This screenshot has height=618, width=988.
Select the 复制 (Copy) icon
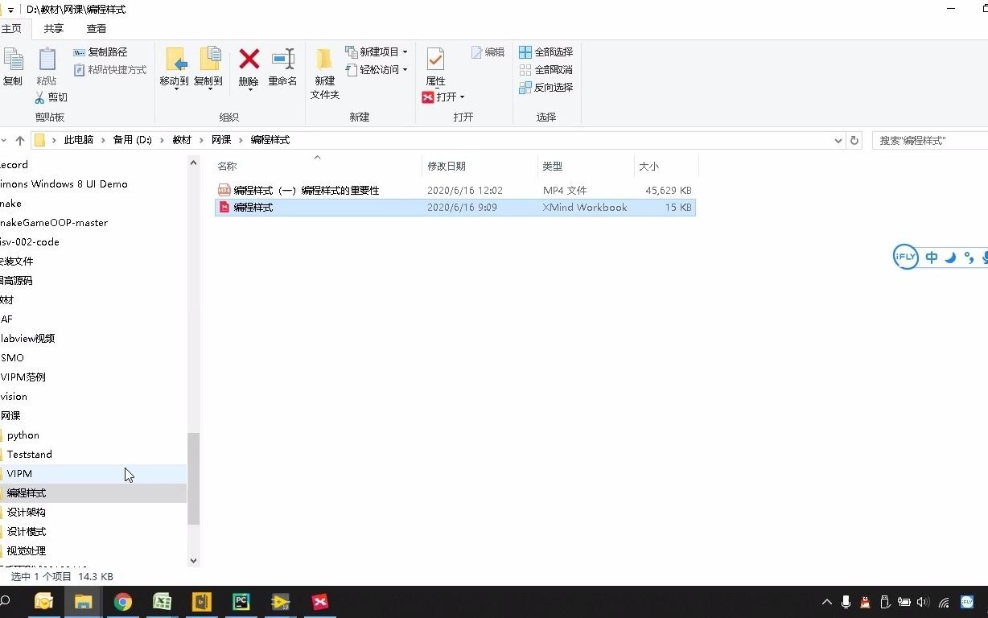click(x=13, y=64)
